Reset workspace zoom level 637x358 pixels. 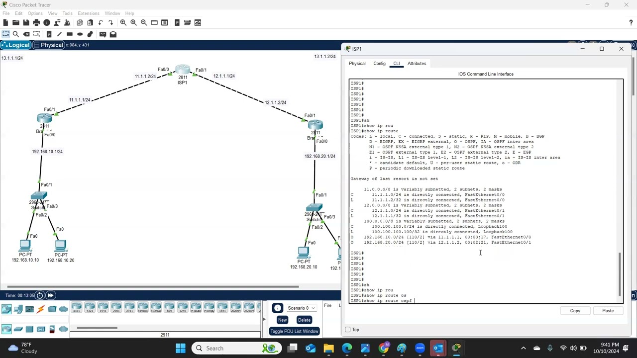click(x=133, y=22)
